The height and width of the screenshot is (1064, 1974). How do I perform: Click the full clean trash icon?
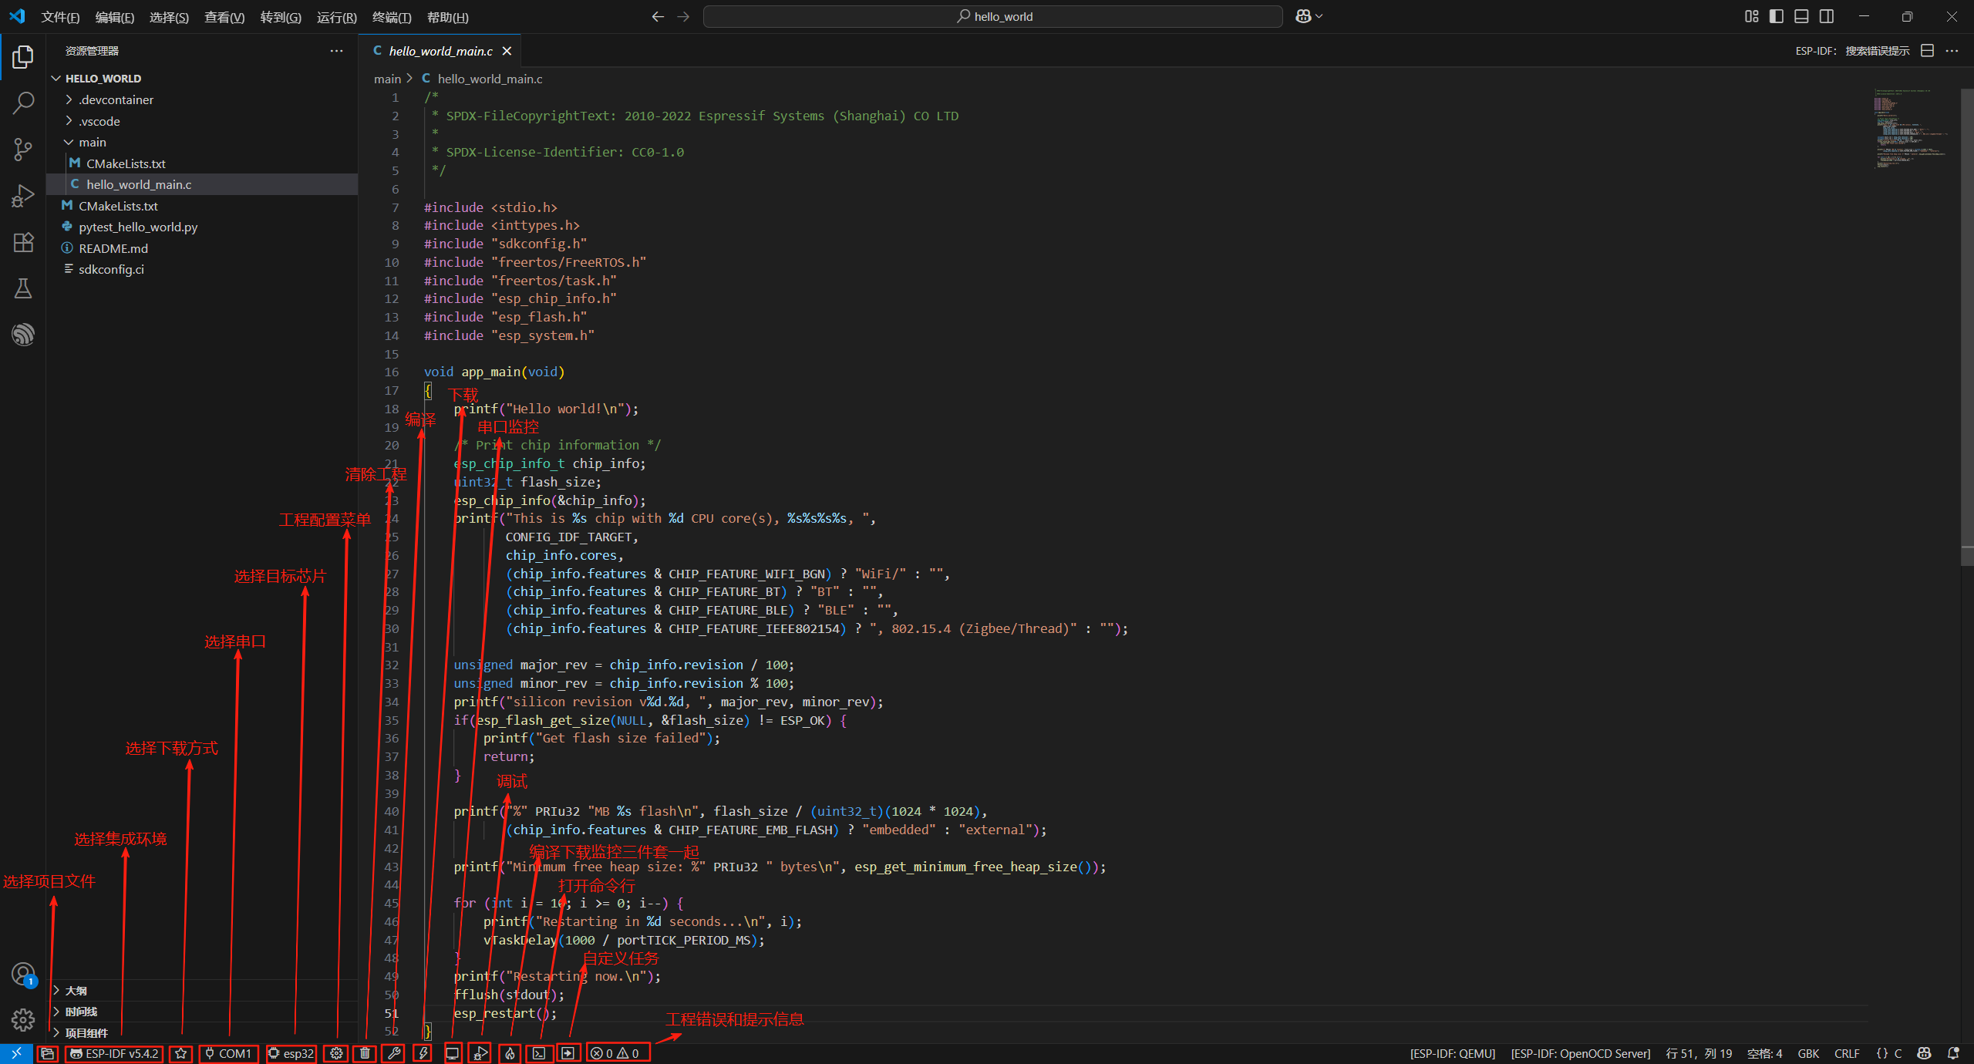(x=365, y=1053)
